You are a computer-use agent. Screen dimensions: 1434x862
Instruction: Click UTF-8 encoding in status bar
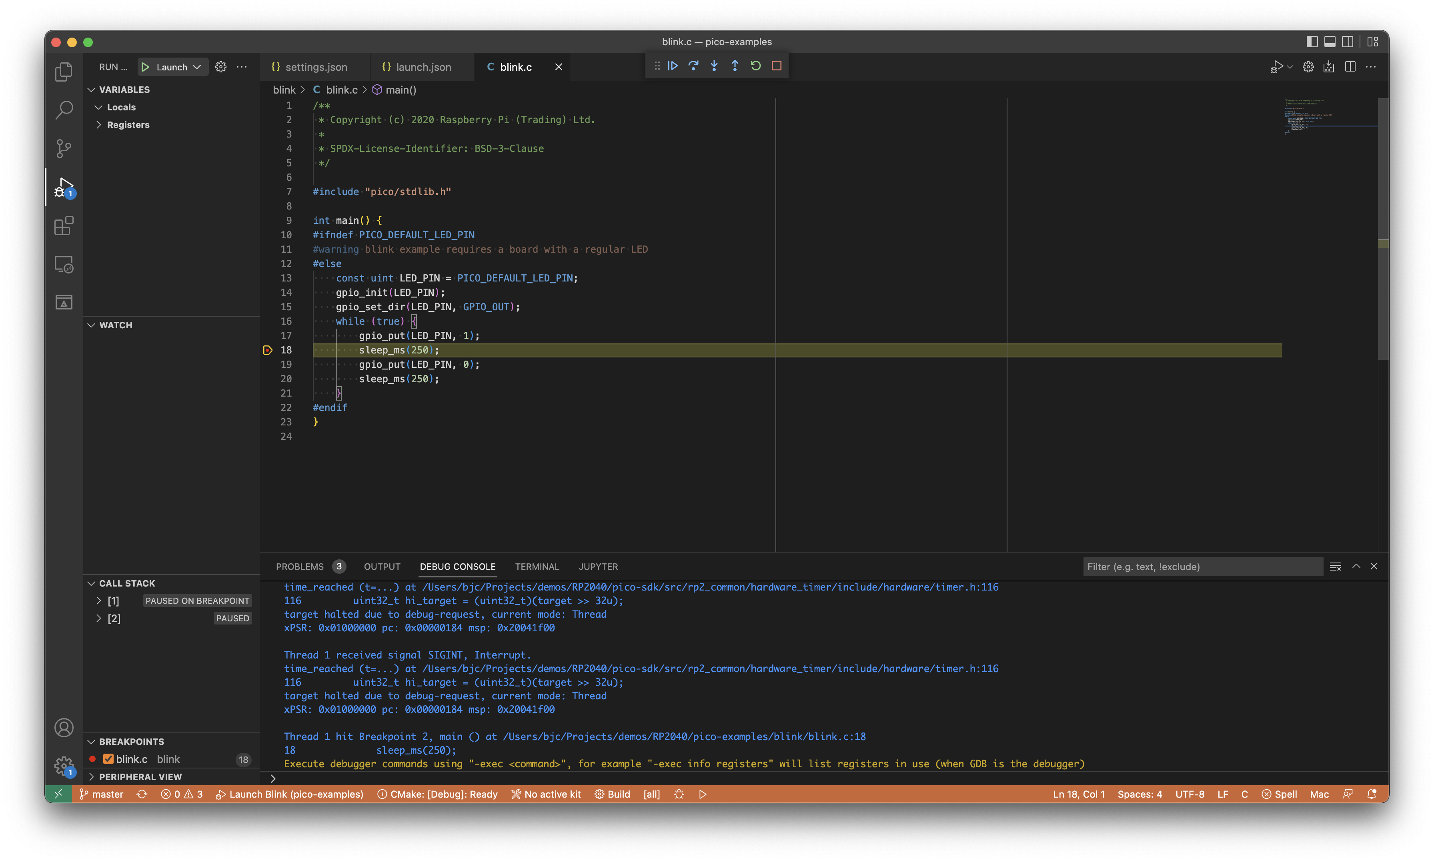pyautogui.click(x=1189, y=794)
